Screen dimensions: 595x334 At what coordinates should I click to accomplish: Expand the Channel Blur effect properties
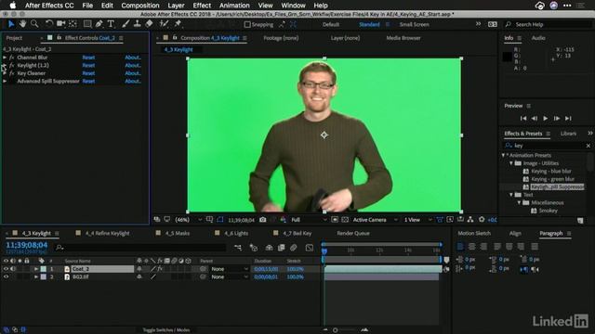tap(5, 58)
